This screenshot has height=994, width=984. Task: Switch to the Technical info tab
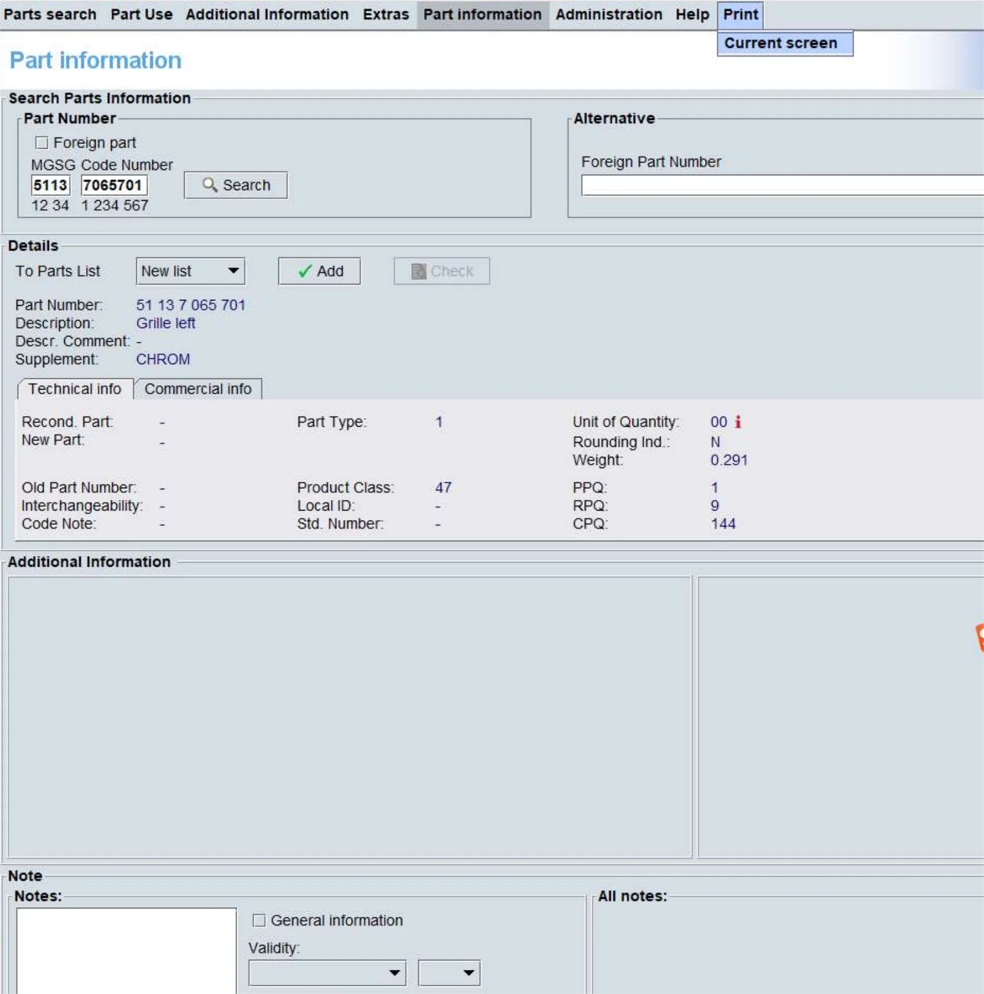(75, 389)
